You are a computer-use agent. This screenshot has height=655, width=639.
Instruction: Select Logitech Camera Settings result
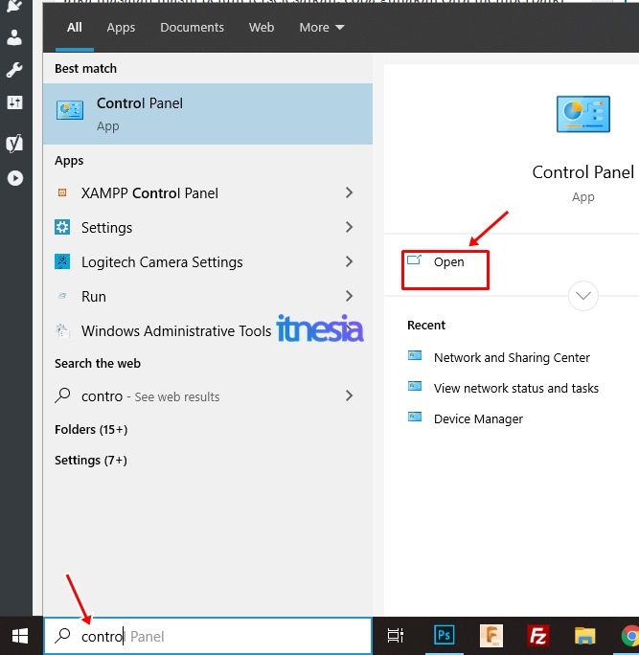pyautogui.click(x=208, y=262)
